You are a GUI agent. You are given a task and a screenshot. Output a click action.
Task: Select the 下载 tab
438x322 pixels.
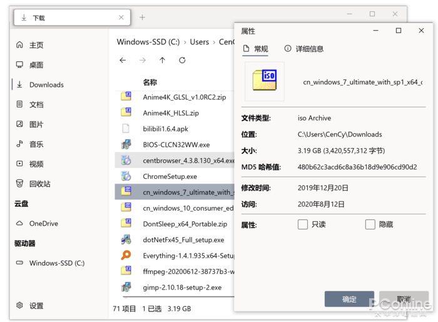click(72, 18)
